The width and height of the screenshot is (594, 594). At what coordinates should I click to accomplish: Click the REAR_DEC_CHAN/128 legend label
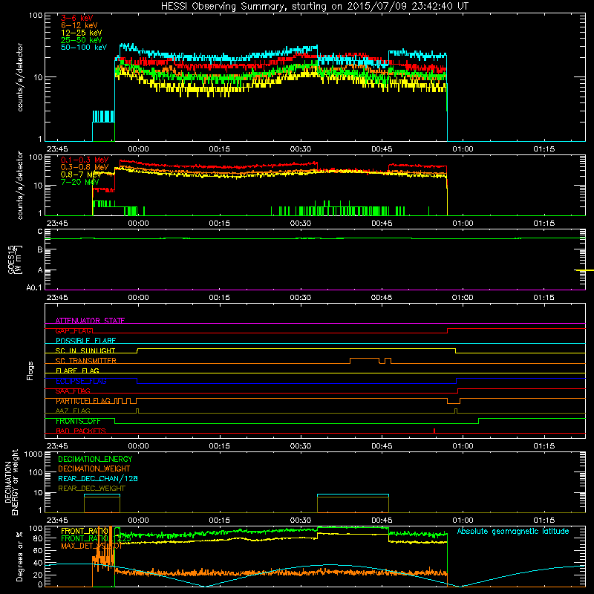coord(98,478)
